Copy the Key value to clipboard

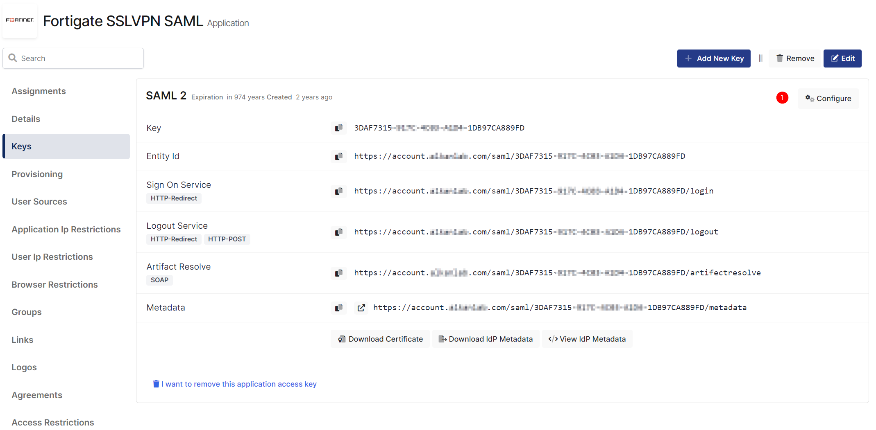[x=338, y=128]
